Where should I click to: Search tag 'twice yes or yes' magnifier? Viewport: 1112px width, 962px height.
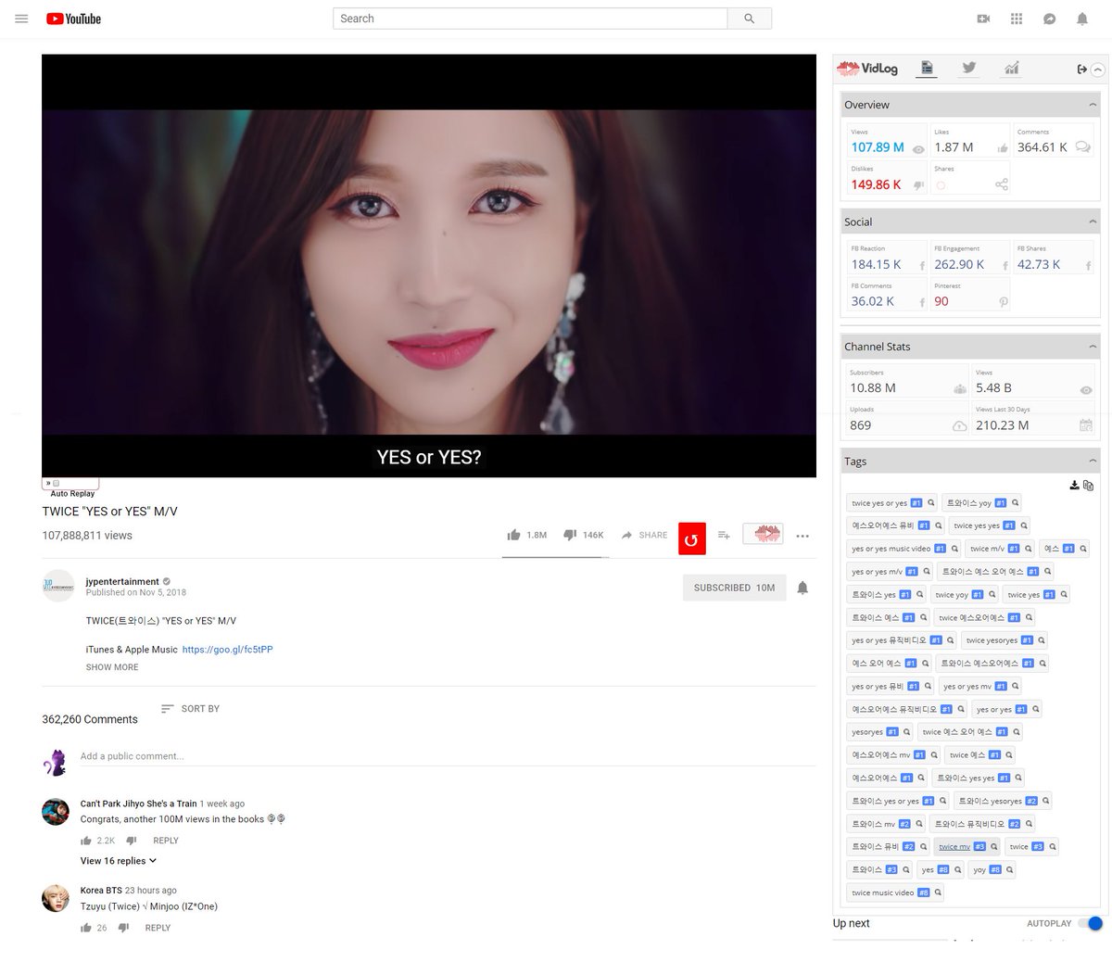pos(931,502)
